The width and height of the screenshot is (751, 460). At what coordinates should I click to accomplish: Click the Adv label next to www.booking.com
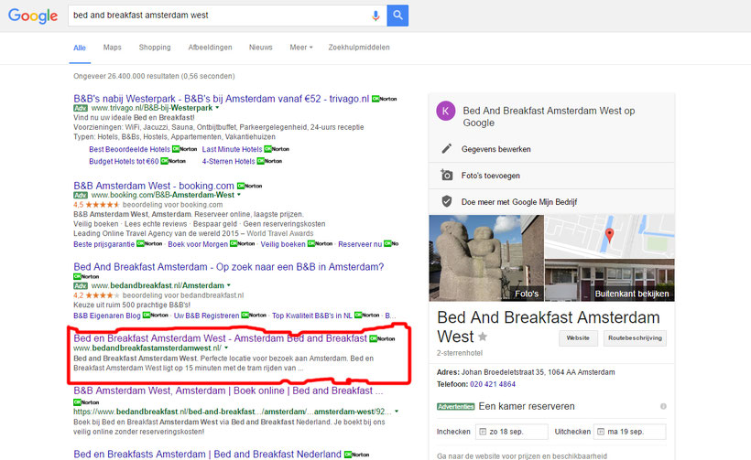pyautogui.click(x=81, y=195)
